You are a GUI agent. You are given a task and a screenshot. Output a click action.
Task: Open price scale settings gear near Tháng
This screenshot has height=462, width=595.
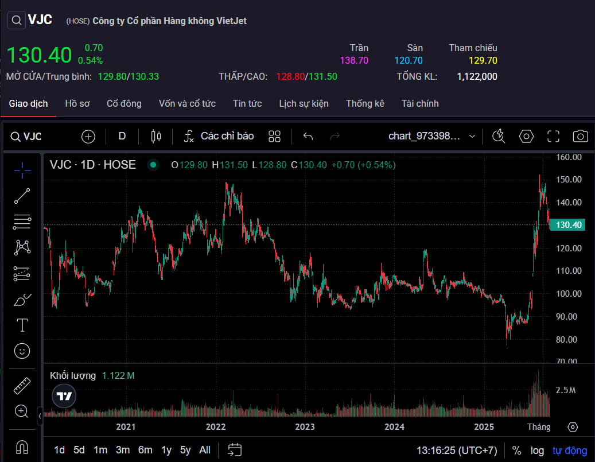pyautogui.click(x=573, y=427)
